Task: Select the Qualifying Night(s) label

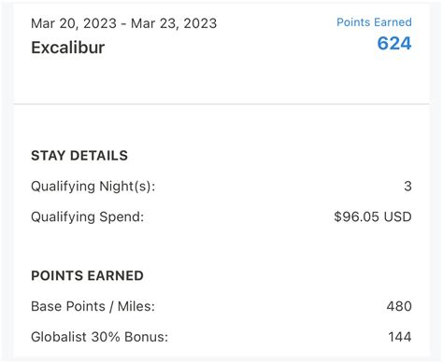Action: [93, 187]
